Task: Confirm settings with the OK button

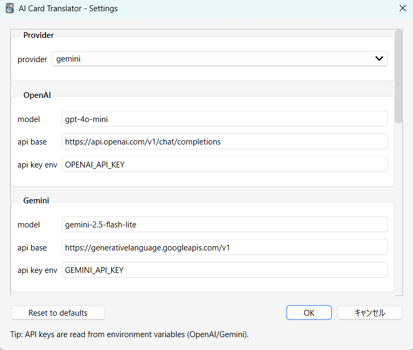Action: coord(309,313)
